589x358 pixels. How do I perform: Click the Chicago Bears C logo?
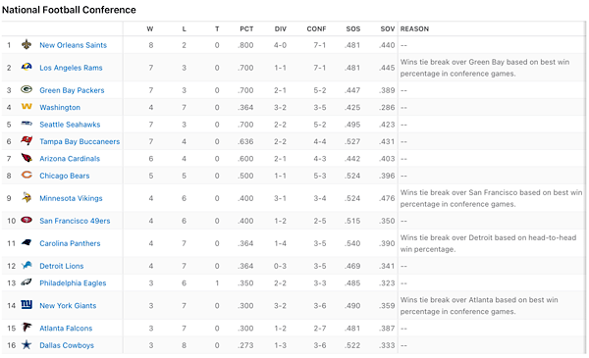tap(27, 175)
